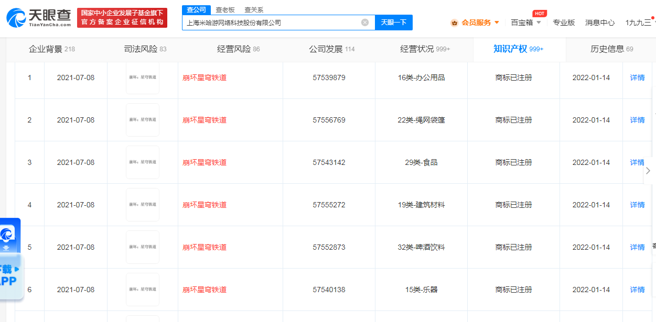Click 崩坏星穹铁道 name in the 29类 row
Image resolution: width=656 pixels, height=322 pixels.
coord(205,162)
